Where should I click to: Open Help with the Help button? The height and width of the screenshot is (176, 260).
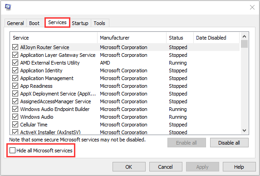coord(239,167)
